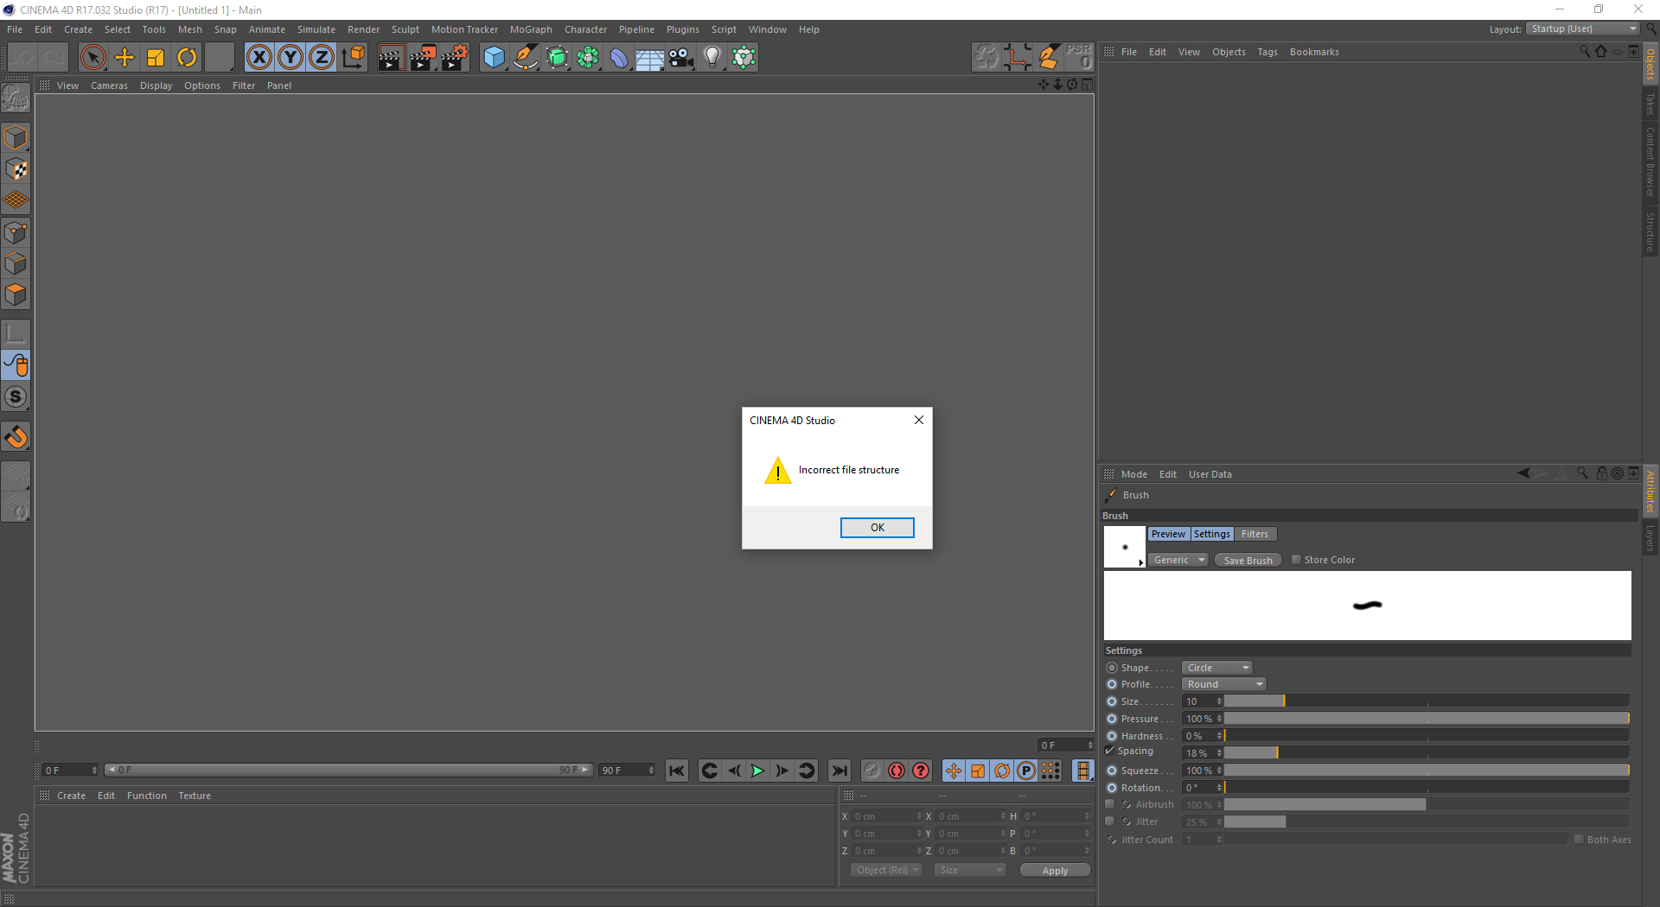Click the Apply button in coordinates
Image resolution: width=1660 pixels, height=907 pixels.
1055,871
